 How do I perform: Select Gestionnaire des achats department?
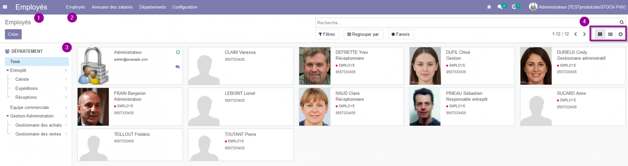click(x=38, y=125)
